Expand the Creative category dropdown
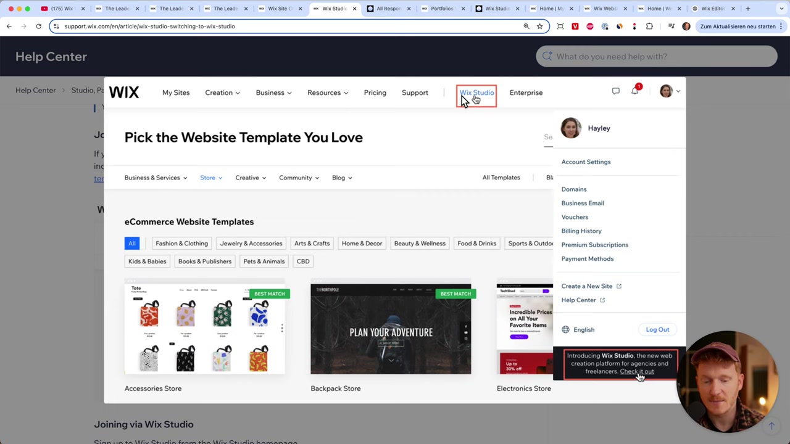 251,178
